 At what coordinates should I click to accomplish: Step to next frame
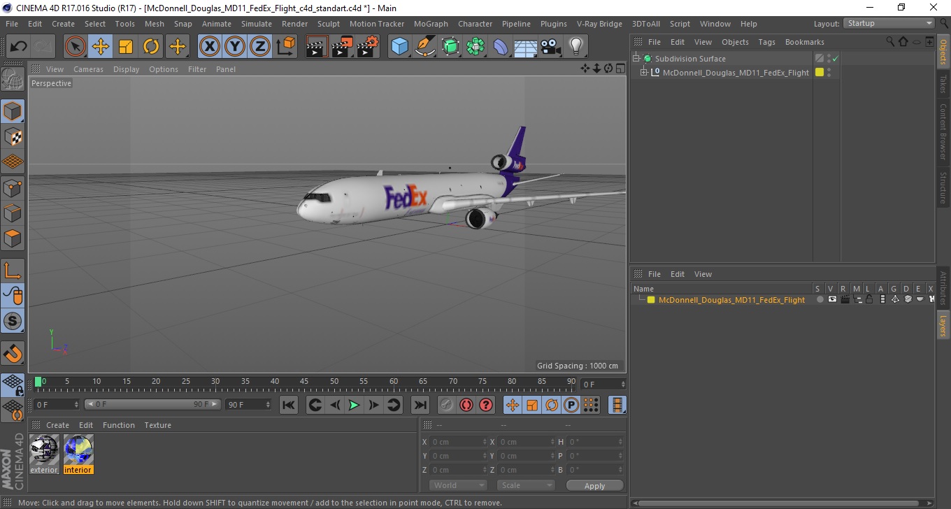374,405
